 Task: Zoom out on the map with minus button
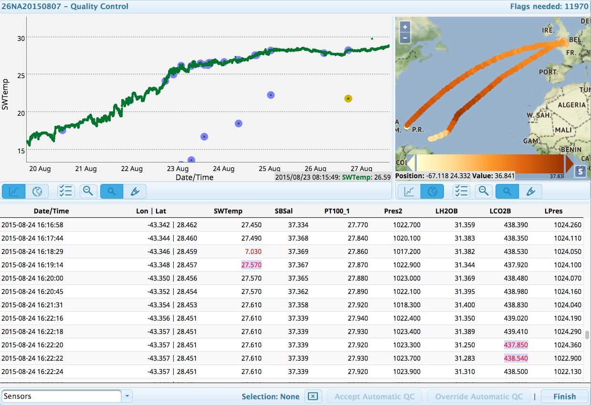405,38
